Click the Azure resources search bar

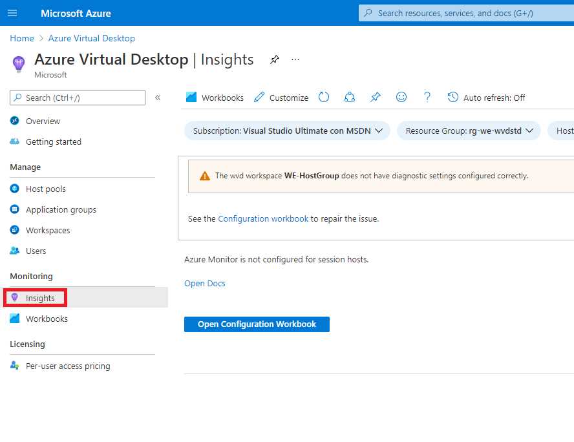coord(465,12)
